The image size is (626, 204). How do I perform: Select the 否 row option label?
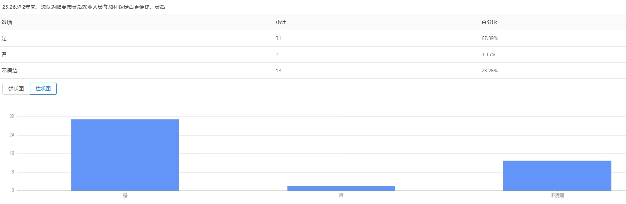[4, 54]
